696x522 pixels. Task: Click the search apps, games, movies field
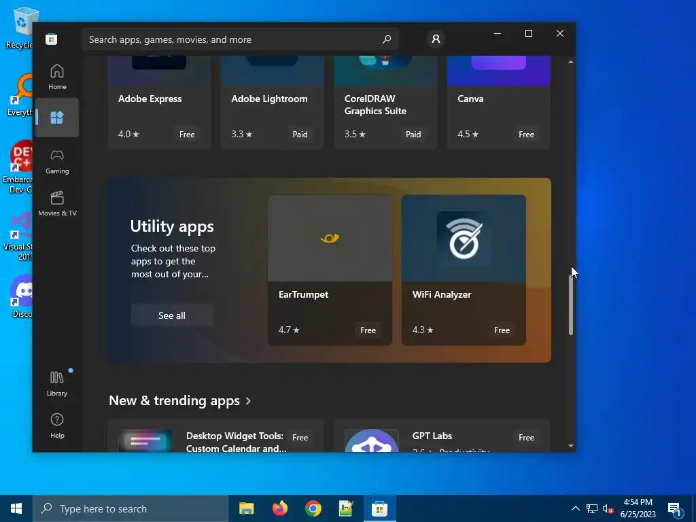click(x=240, y=39)
